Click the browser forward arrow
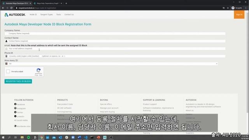Viewport: 249px width, 140px height. [x=7, y=8]
